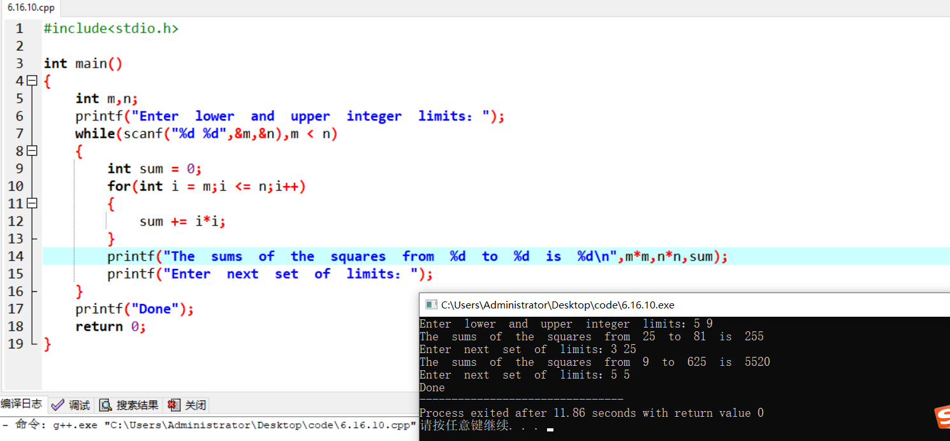The height and width of the screenshot is (441, 950).
Task: Click line number 7 in the gutter
Action: [19, 134]
